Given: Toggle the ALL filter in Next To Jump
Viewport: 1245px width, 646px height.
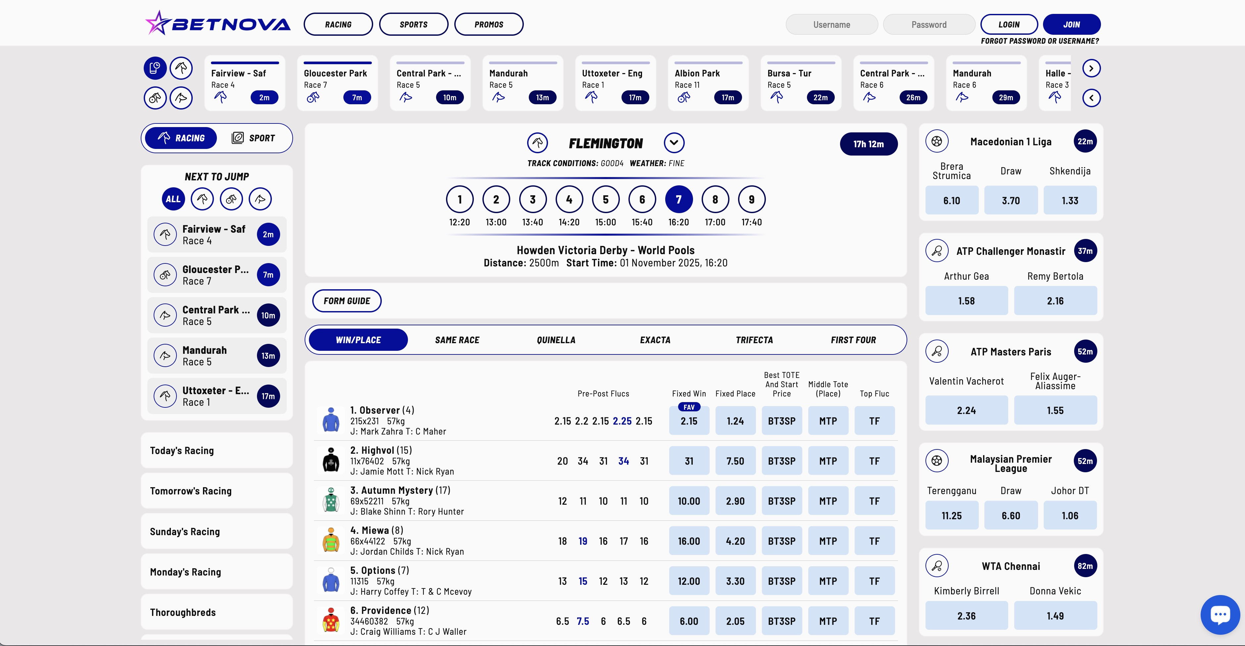Looking at the screenshot, I should pyautogui.click(x=173, y=199).
